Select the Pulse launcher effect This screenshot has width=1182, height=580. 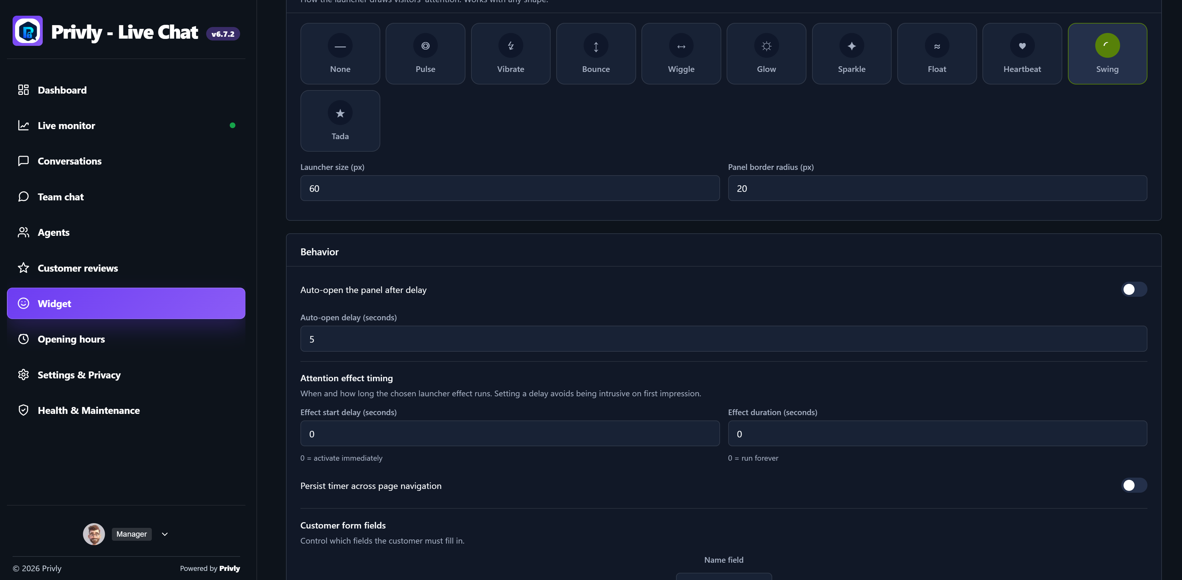tap(425, 54)
